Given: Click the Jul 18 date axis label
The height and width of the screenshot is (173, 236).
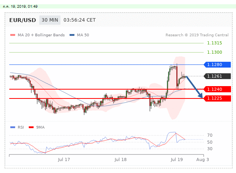Looking at the screenshot, I should coord(121,159).
